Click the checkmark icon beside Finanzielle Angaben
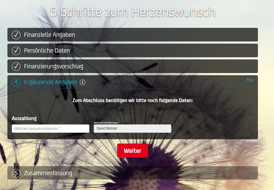The image size is (274, 190). [x=16, y=34]
